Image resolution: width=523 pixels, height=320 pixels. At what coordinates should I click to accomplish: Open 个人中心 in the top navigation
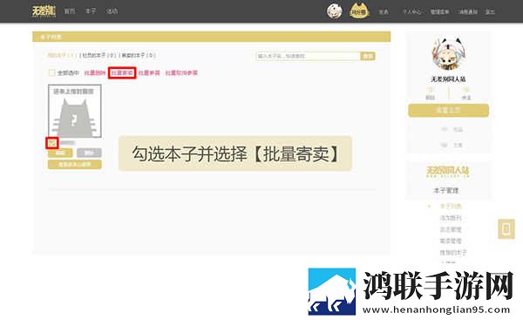[412, 12]
